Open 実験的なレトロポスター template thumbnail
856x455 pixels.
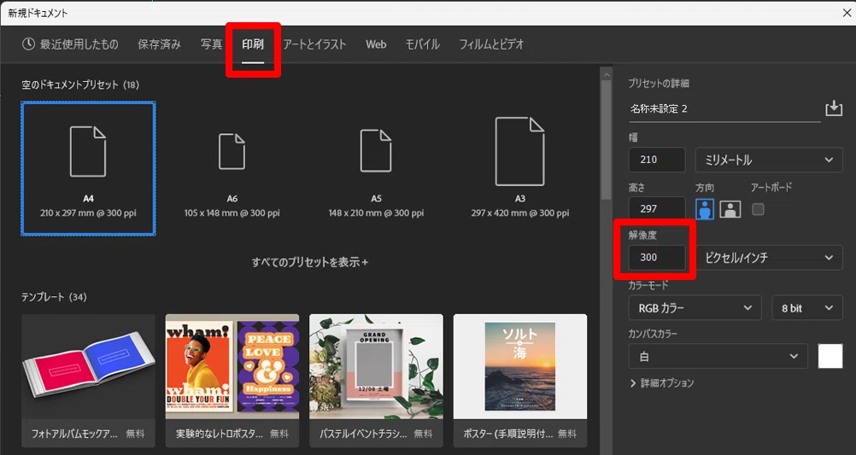pyautogui.click(x=232, y=366)
